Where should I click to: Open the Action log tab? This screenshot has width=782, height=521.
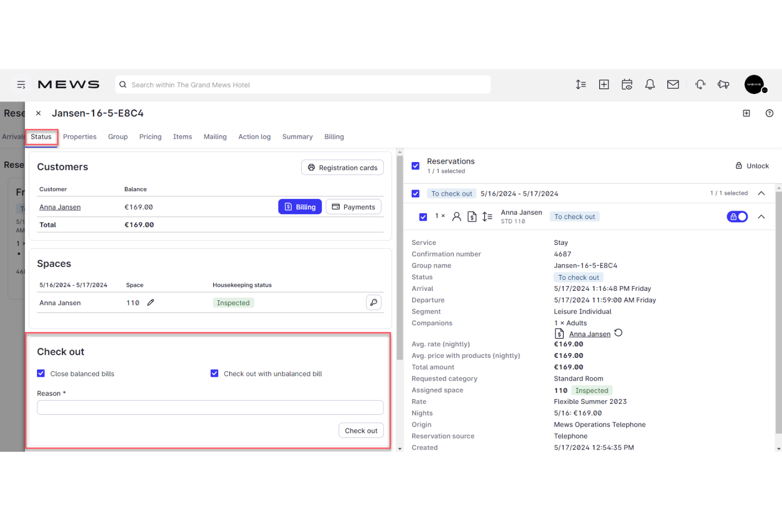pos(255,137)
